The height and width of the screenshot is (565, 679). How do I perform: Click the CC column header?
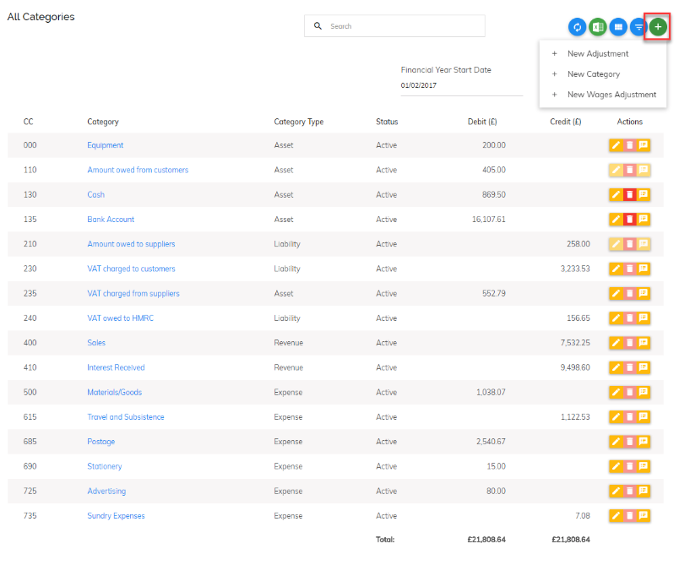coord(28,122)
